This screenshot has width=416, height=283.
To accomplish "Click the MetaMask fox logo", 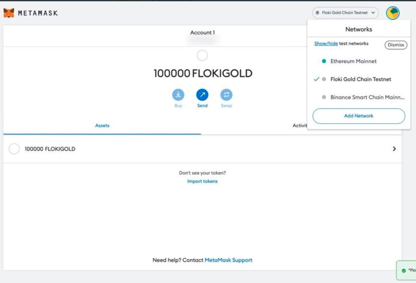I will tap(9, 13).
